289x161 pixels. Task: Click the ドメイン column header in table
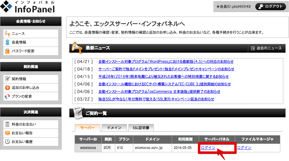click(152, 139)
